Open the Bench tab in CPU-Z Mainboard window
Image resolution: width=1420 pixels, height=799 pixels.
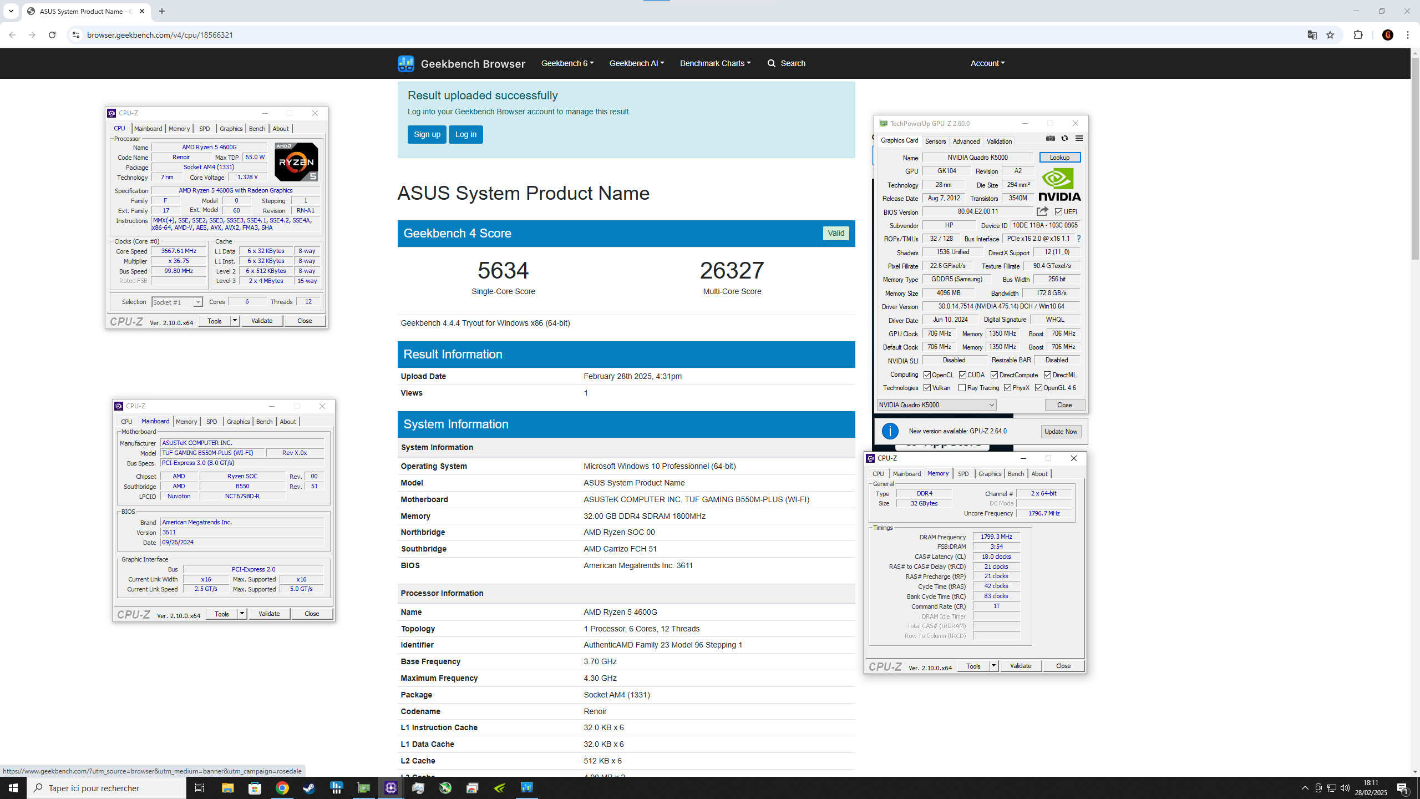pyautogui.click(x=265, y=422)
